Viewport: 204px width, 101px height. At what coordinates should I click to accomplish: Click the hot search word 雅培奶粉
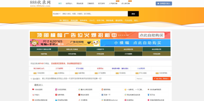click(119, 20)
